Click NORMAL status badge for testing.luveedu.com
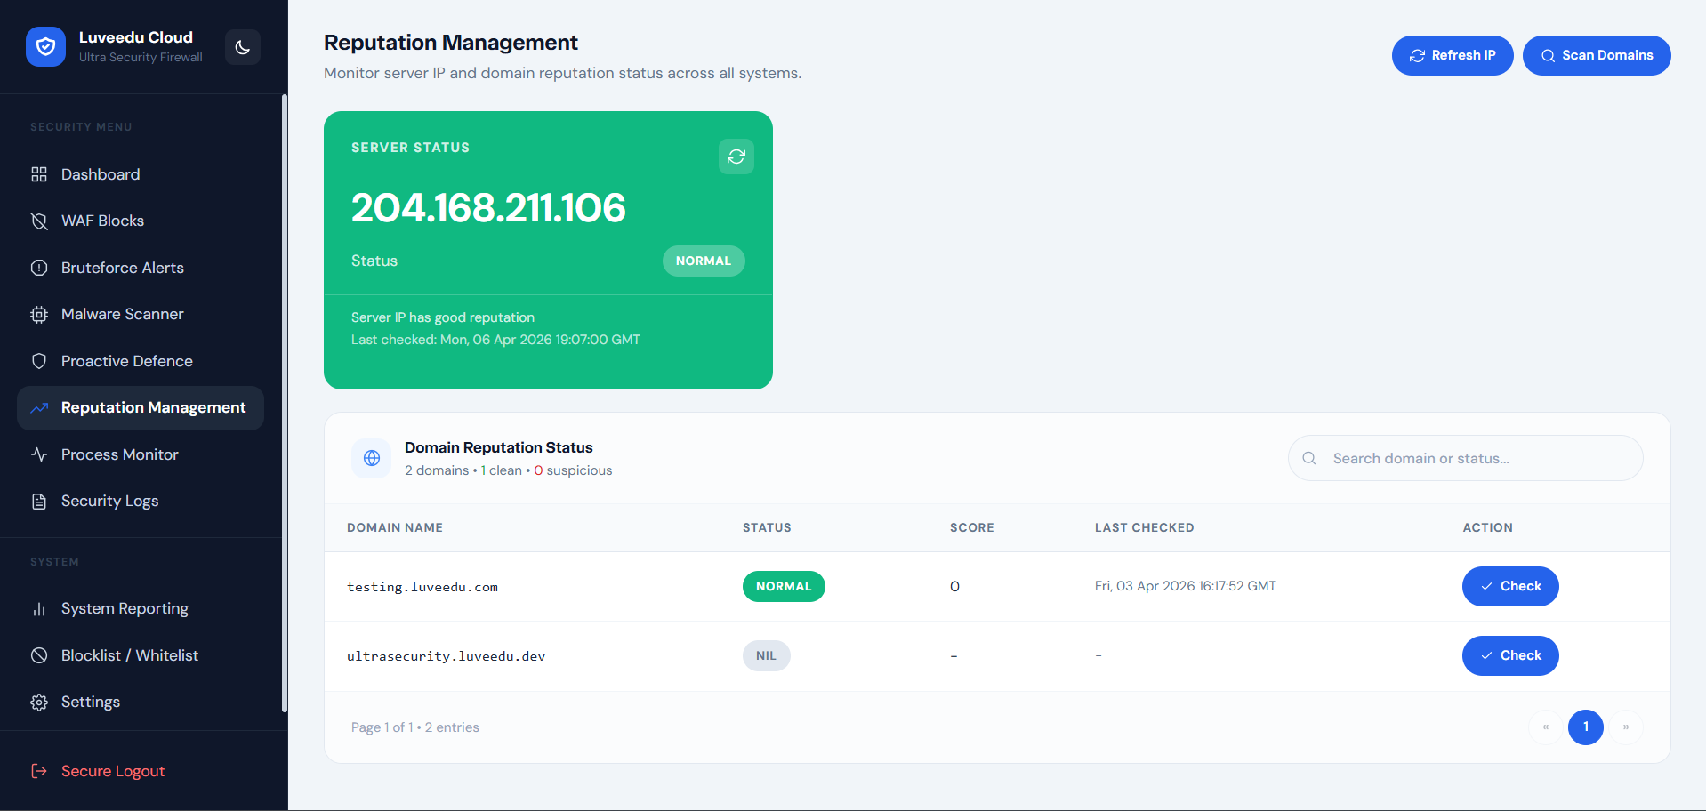 coord(784,586)
